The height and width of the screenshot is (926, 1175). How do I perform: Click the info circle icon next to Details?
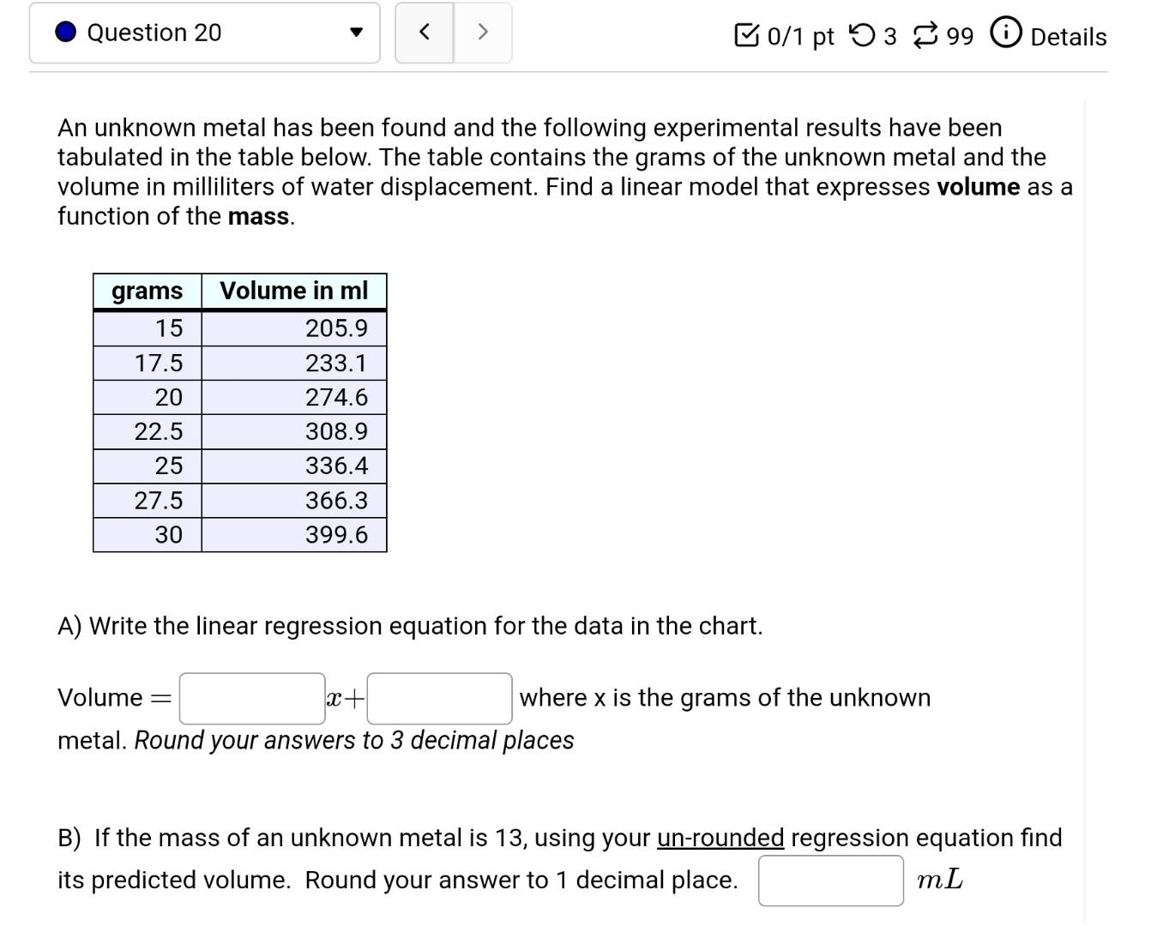1006,33
